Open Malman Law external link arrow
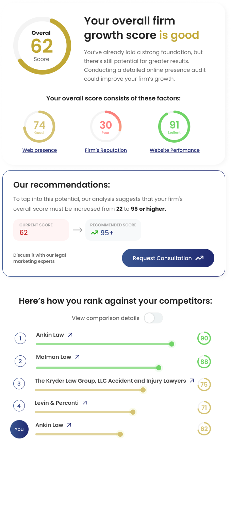This screenshot has height=512, width=231. click(77, 357)
